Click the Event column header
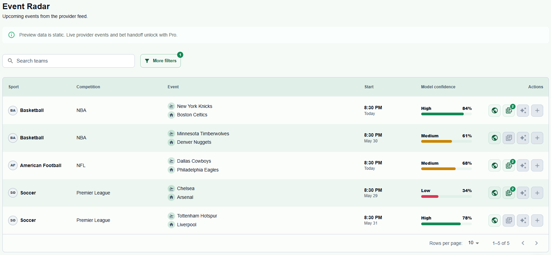Screen dimensions: 551x255 coord(173,87)
